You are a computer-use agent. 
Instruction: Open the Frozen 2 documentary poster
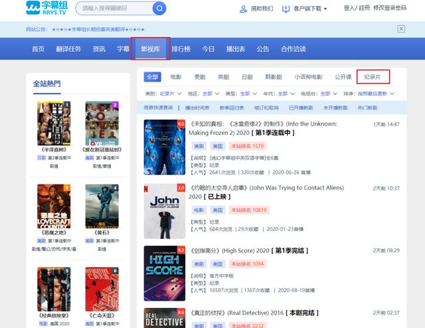click(165, 147)
